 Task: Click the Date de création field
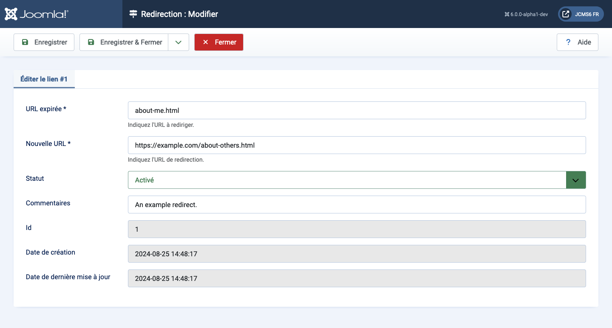[x=357, y=254]
